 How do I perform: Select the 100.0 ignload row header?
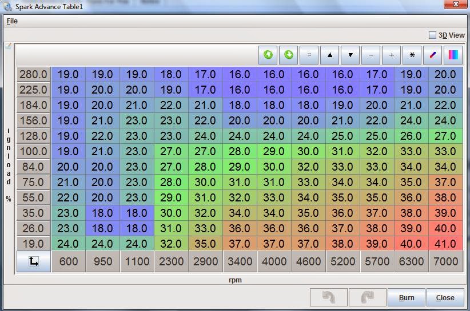[34, 152]
